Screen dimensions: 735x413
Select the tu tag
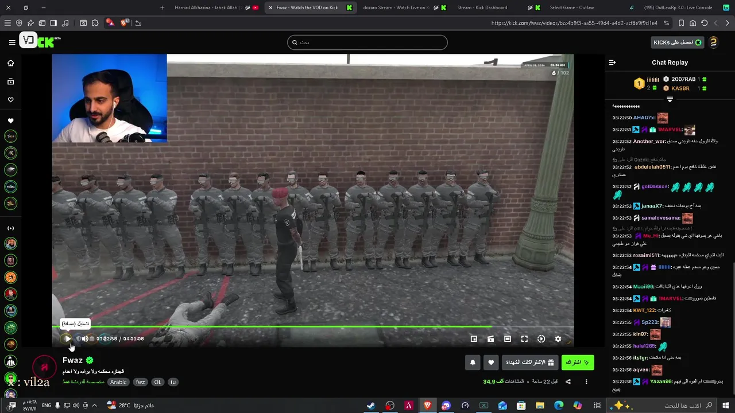coord(173,382)
